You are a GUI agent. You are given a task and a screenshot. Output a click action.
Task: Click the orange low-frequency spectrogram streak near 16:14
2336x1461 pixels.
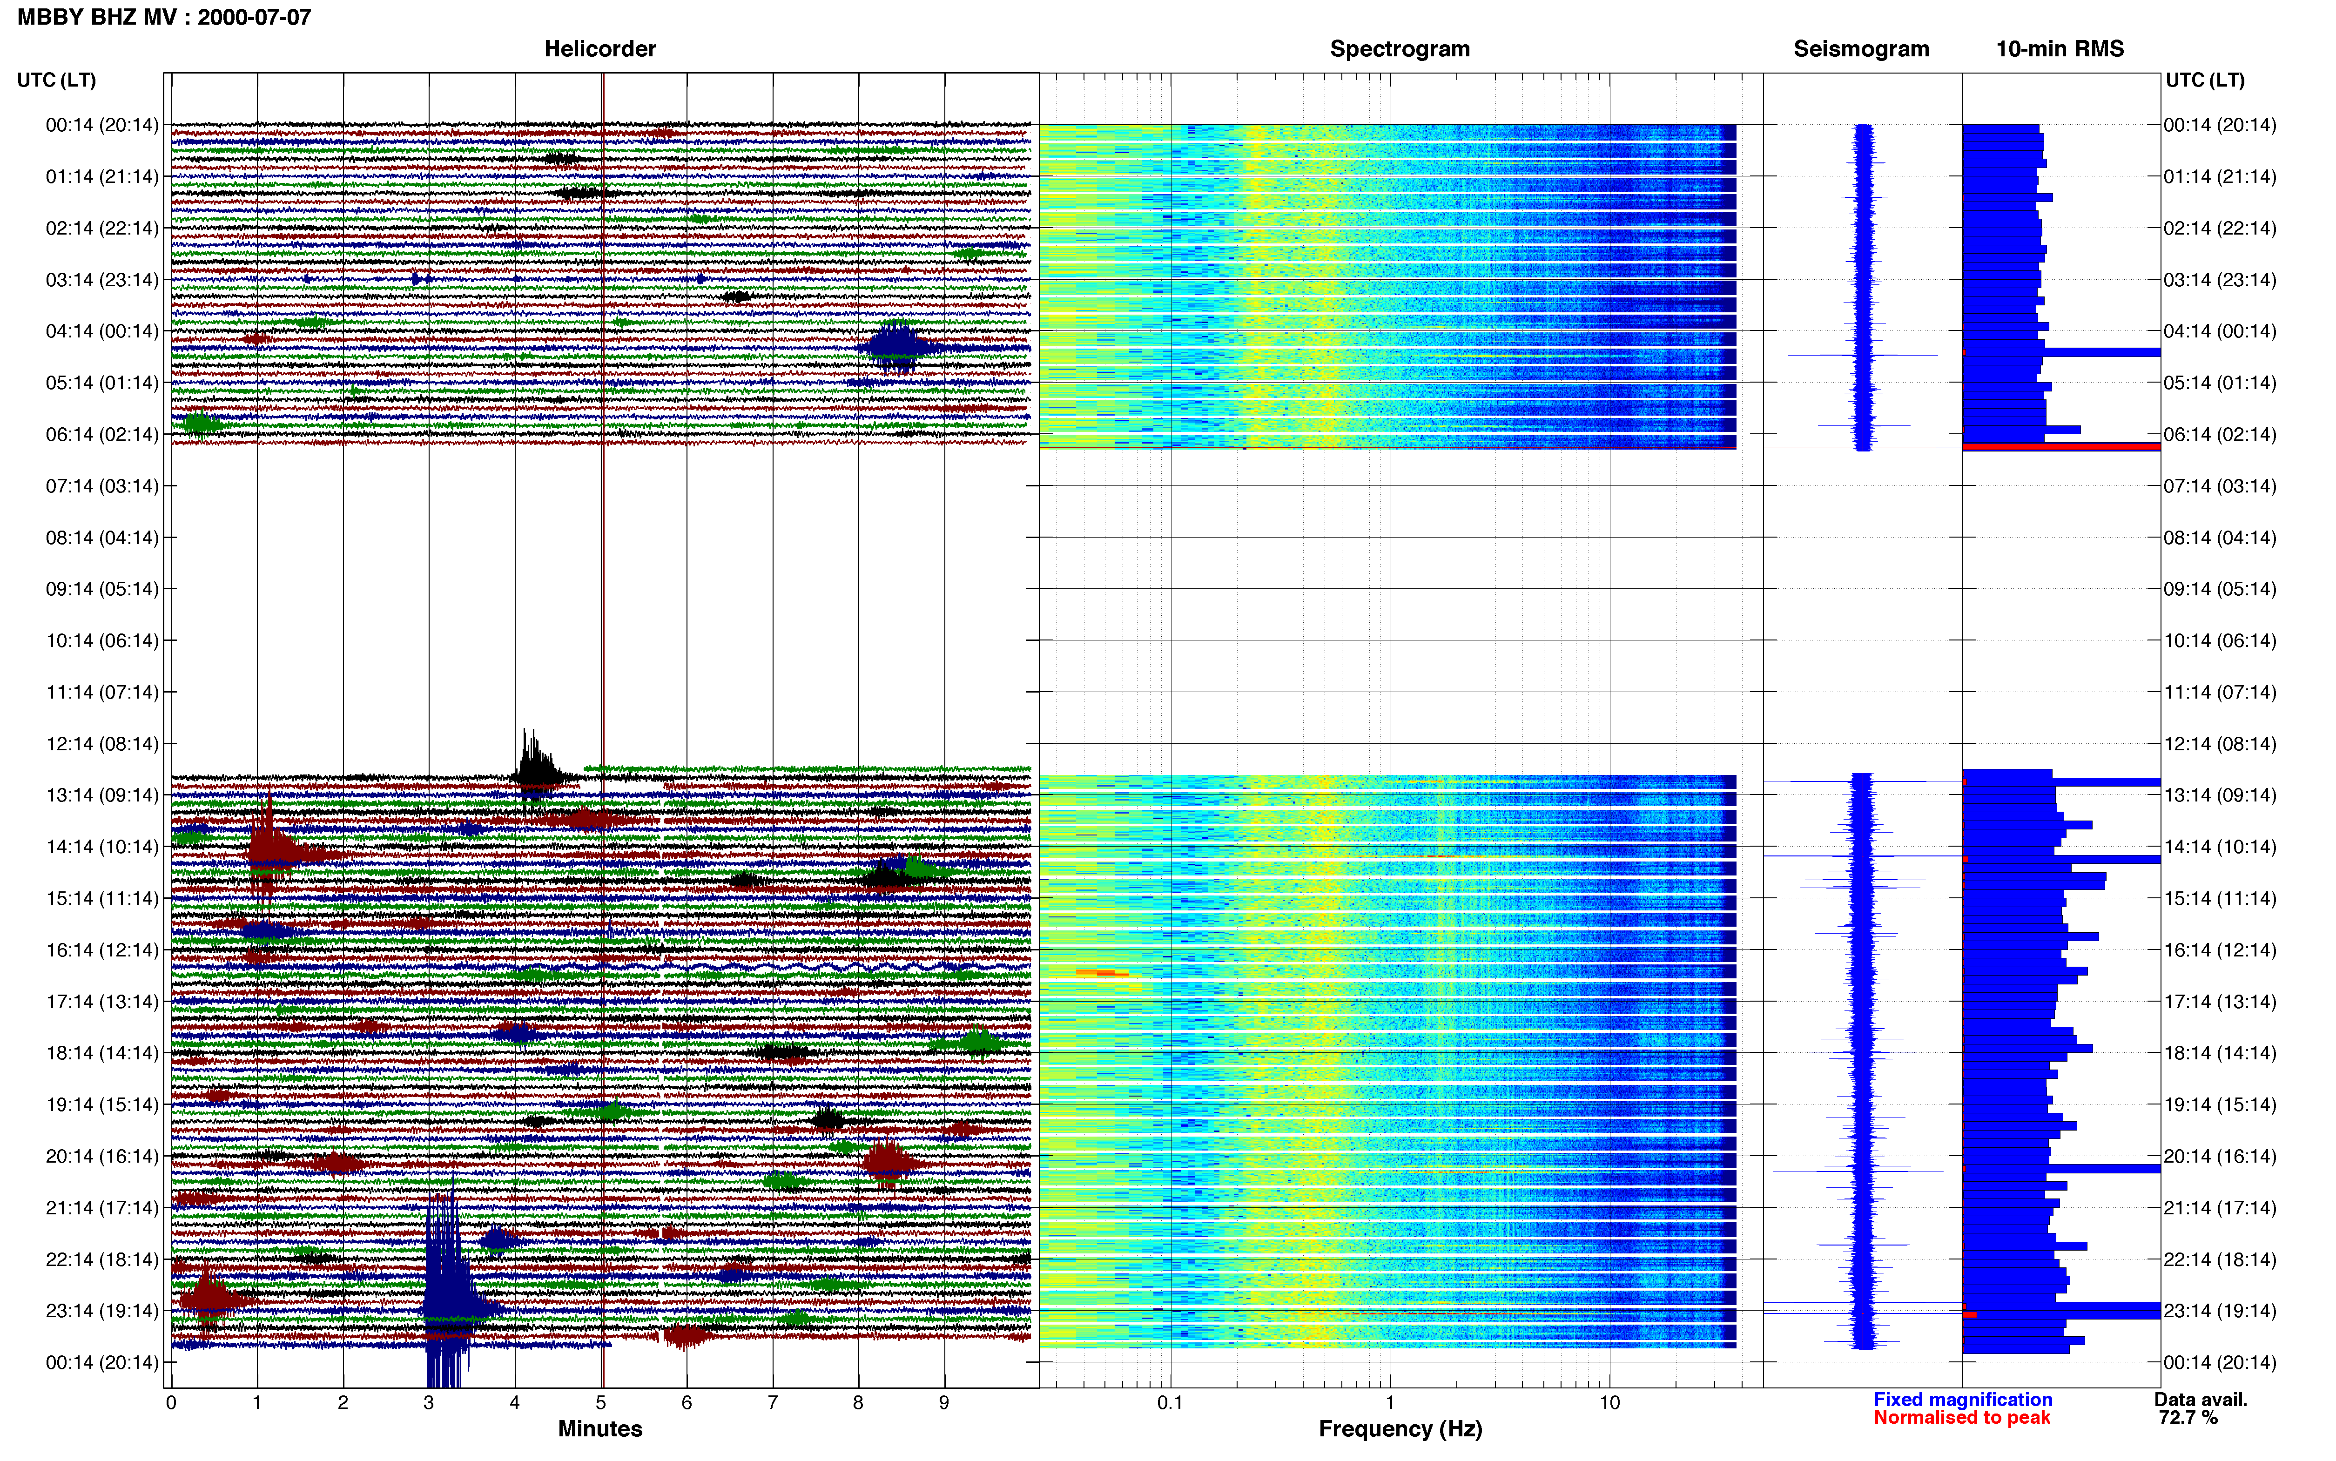[x=1103, y=973]
